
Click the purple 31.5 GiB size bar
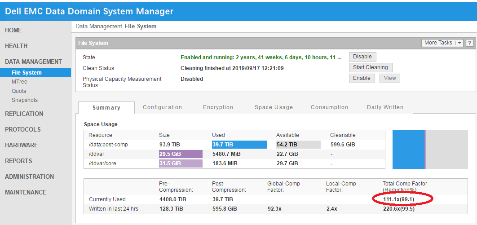click(x=181, y=163)
